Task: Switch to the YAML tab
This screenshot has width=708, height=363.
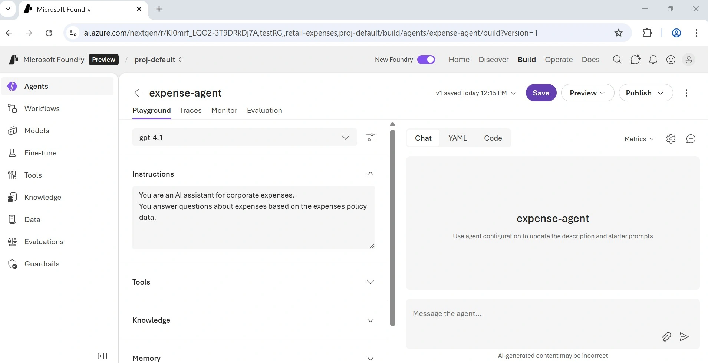Action: (458, 138)
